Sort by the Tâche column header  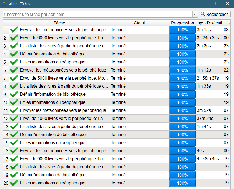pos(60,23)
